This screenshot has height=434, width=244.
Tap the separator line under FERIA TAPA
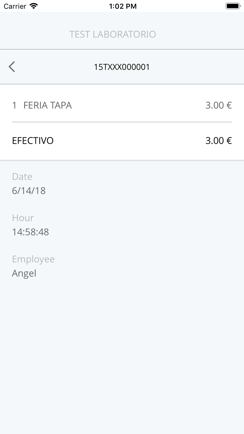click(x=122, y=122)
